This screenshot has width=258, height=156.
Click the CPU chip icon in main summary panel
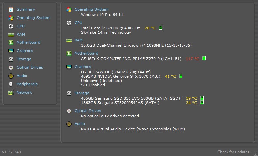click(69, 23)
